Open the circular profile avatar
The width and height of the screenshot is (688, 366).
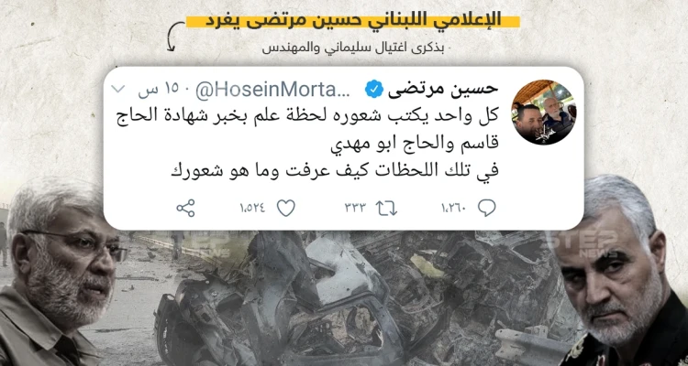click(544, 112)
